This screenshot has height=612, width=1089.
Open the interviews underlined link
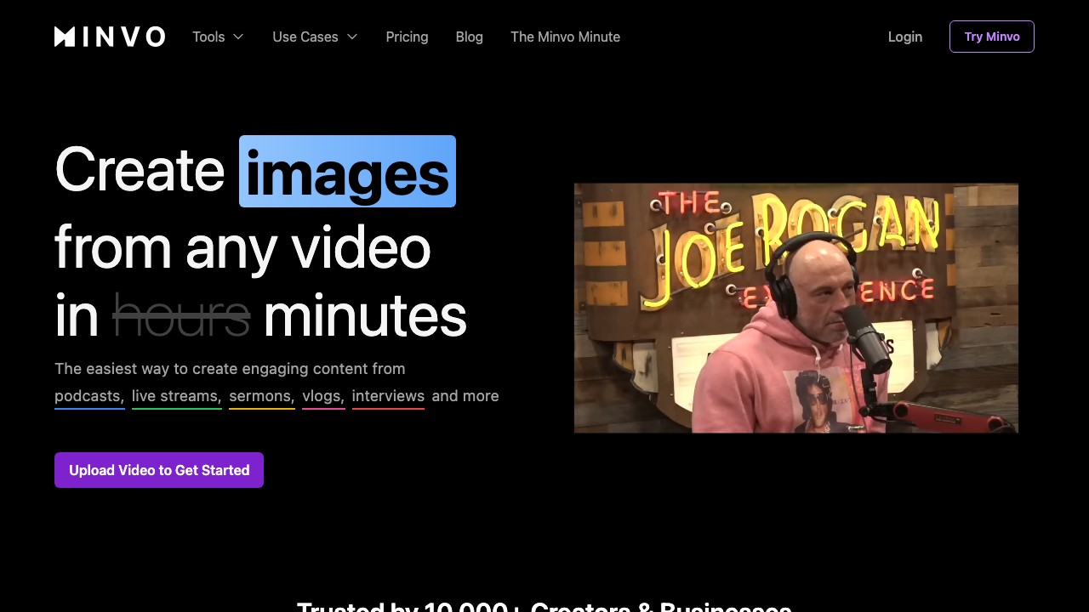[388, 396]
